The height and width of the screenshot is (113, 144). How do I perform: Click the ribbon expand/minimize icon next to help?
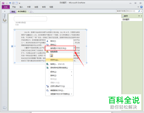pyautogui.click(x=138, y=7)
